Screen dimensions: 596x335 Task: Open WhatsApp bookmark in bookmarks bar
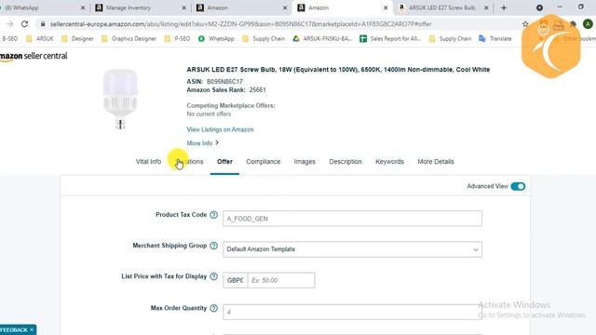pyautogui.click(x=216, y=39)
